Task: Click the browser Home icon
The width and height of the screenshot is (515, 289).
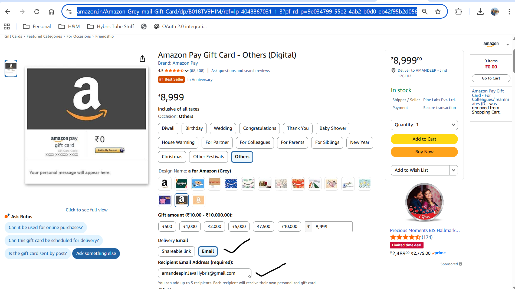Action: [x=51, y=12]
